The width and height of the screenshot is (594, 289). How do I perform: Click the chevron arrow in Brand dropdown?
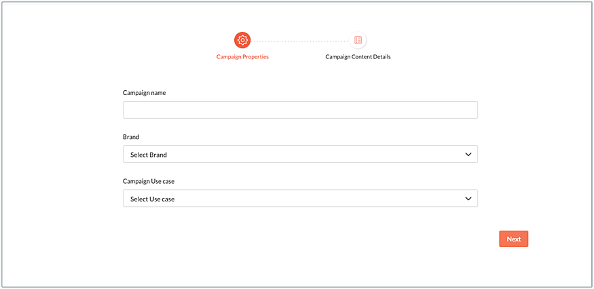(x=468, y=155)
